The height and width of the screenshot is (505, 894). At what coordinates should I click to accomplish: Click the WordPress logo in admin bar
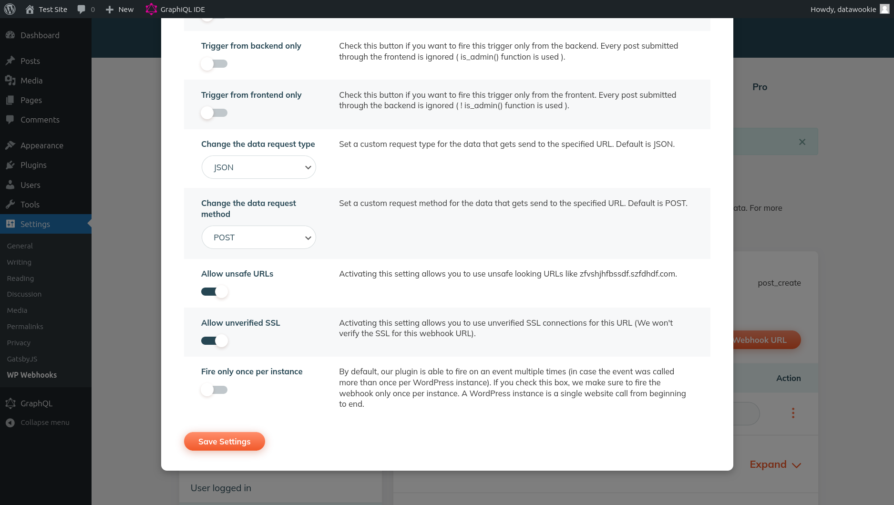coord(10,9)
